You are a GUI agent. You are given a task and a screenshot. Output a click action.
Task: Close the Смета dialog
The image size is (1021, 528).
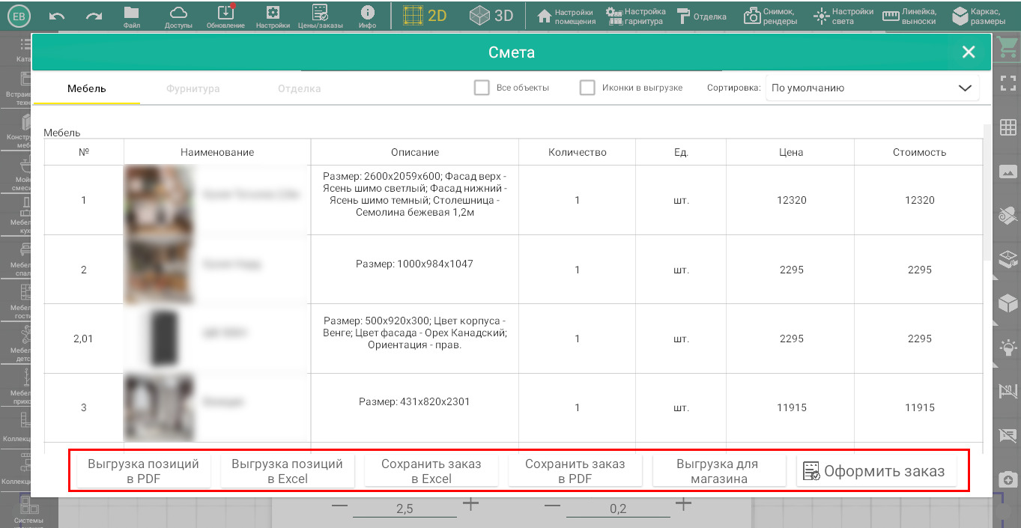(x=969, y=52)
